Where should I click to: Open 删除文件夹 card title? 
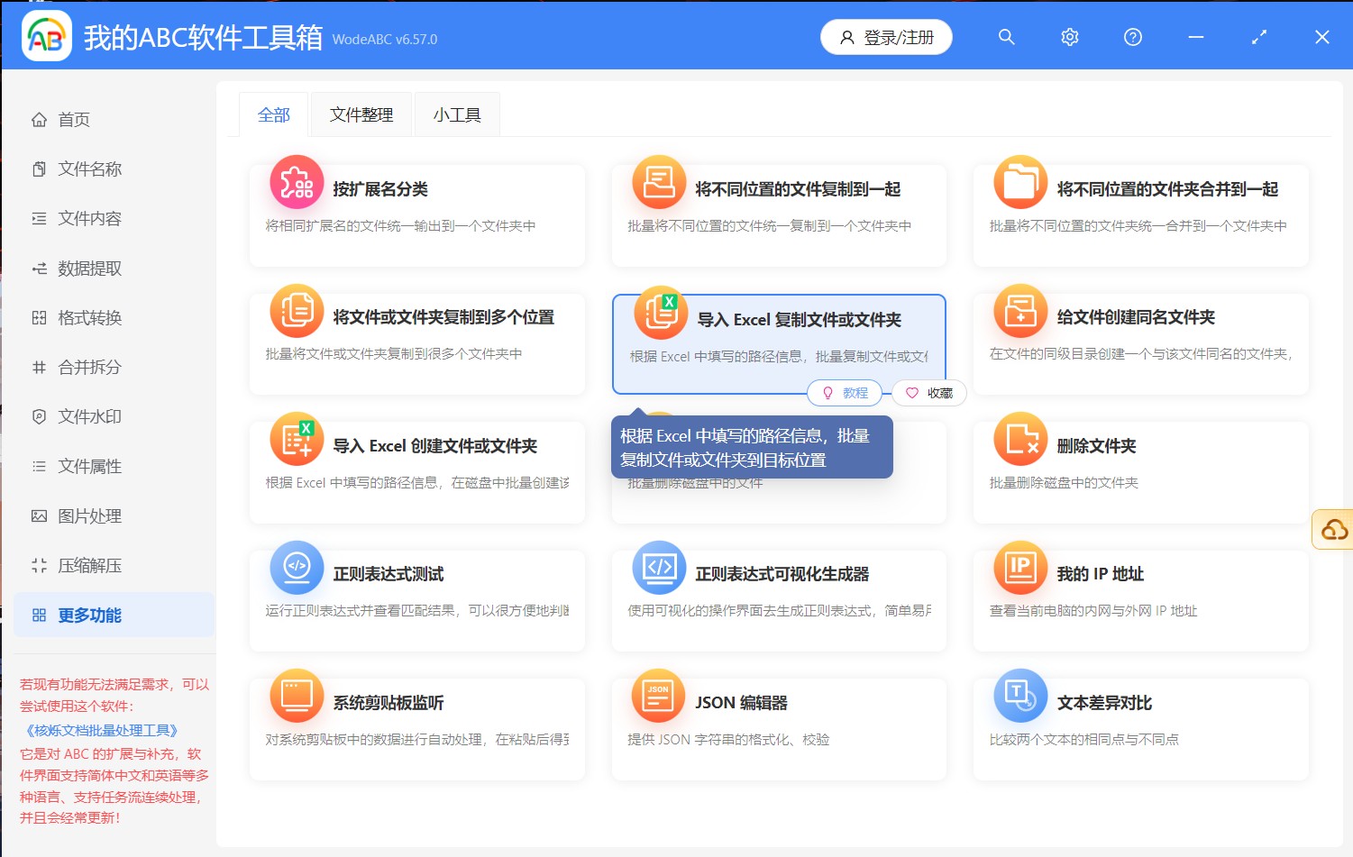(1096, 446)
